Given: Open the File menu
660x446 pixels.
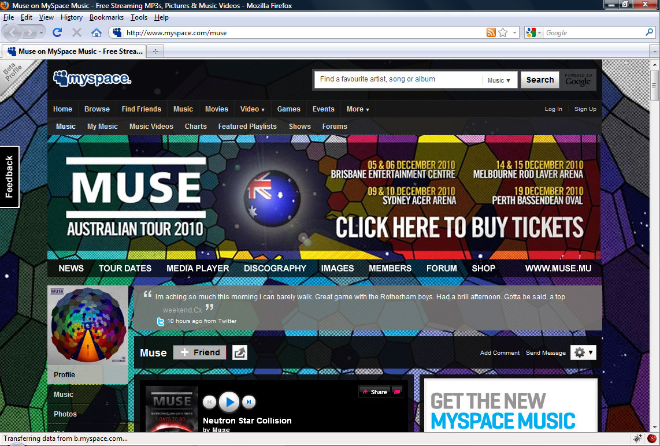Looking at the screenshot, I should pos(9,17).
